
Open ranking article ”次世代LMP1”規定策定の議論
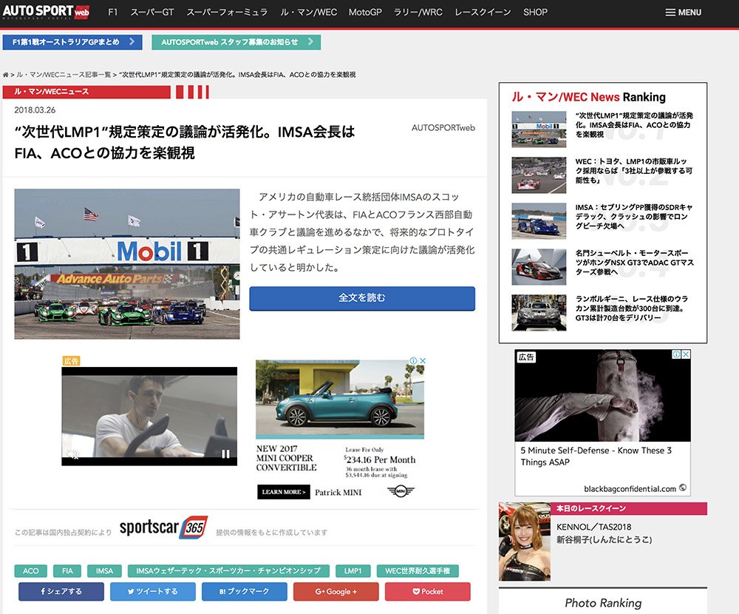(x=634, y=124)
